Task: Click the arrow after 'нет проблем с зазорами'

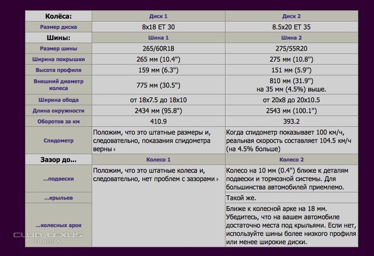Action: point(218,179)
